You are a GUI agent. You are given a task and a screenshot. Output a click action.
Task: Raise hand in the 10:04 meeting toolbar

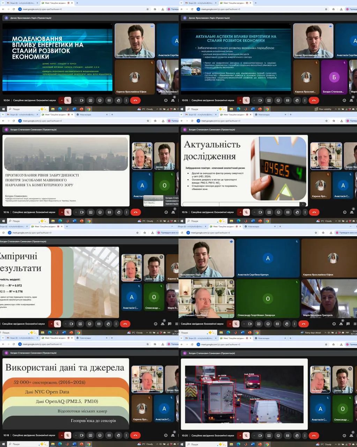[x=118, y=100]
